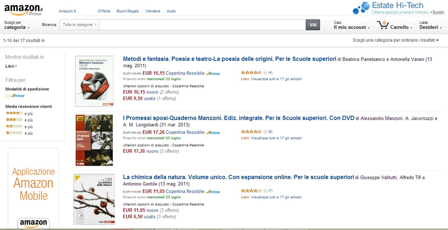Click Prime logo in shipping filter
448x230 pixels.
click(x=17, y=96)
